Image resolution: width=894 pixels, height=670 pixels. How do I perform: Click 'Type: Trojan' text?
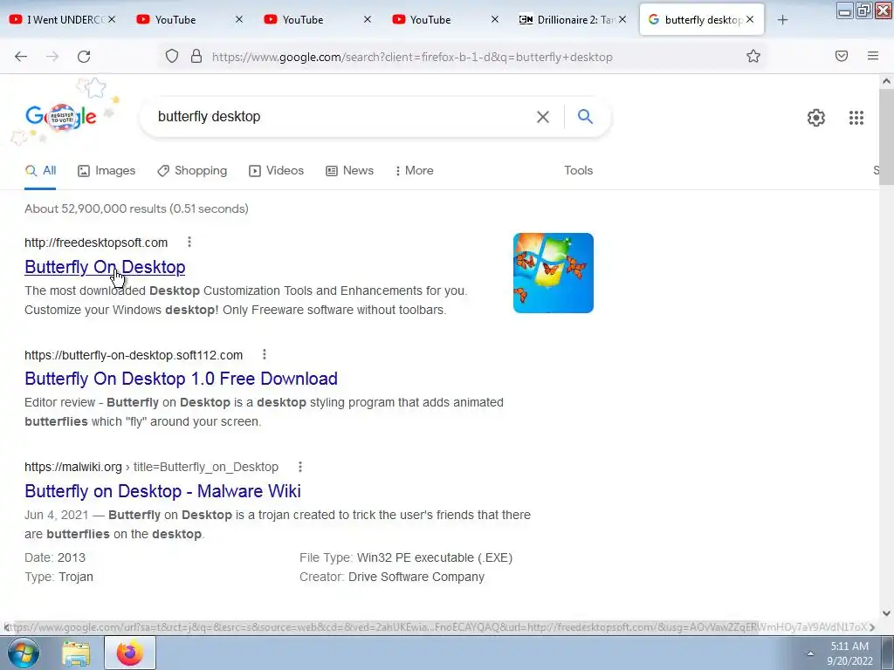pos(58,577)
